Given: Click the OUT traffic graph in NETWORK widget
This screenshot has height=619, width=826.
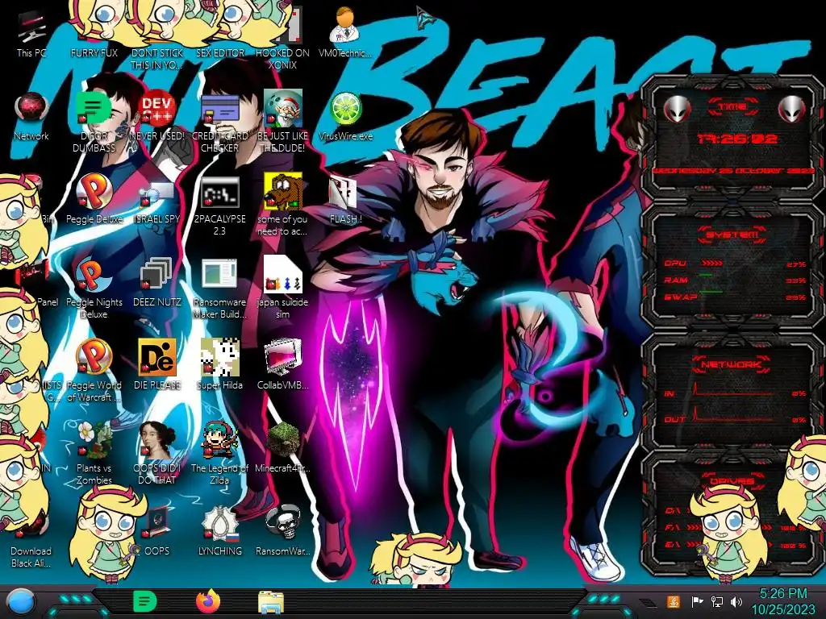Looking at the screenshot, I should point(733,415).
